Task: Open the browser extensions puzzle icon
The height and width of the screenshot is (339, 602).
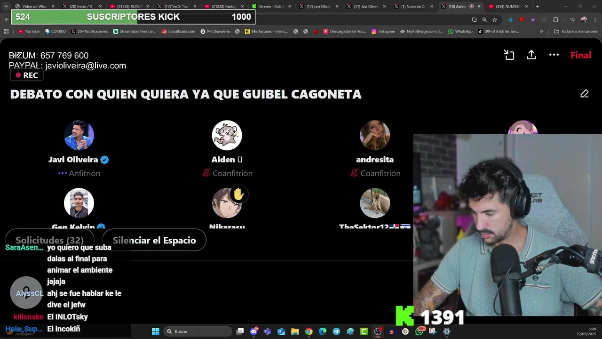Action: tap(555, 20)
